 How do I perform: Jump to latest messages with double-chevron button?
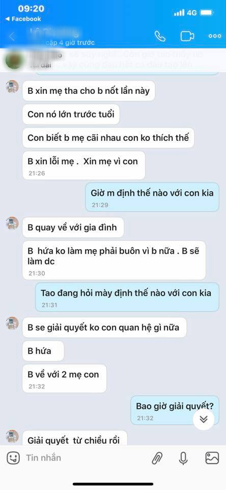coord(204,419)
